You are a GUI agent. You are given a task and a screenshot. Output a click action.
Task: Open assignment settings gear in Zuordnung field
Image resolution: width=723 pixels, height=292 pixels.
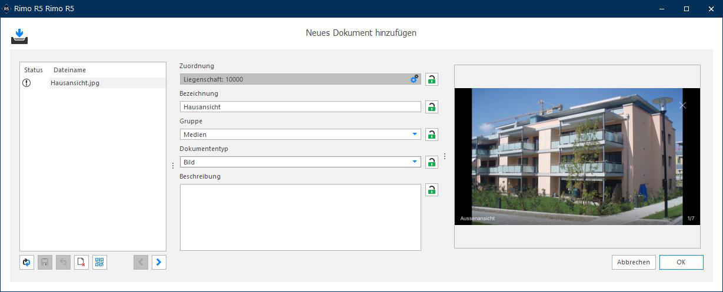414,79
